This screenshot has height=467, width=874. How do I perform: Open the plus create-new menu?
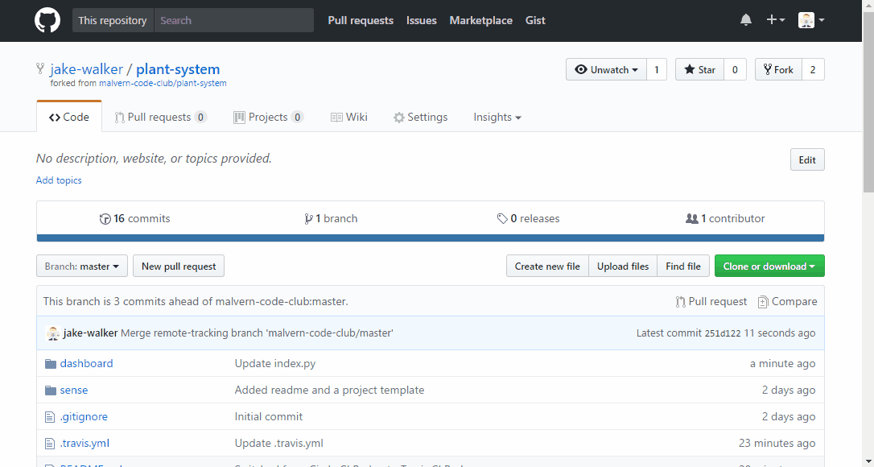tap(775, 20)
